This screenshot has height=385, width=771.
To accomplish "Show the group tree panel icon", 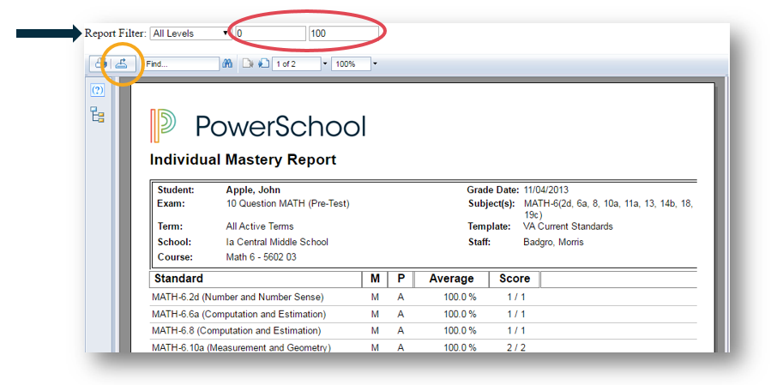I will 98,115.
